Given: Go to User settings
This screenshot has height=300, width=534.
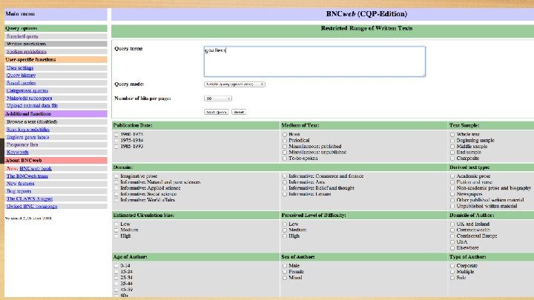Looking at the screenshot, I should (20, 67).
